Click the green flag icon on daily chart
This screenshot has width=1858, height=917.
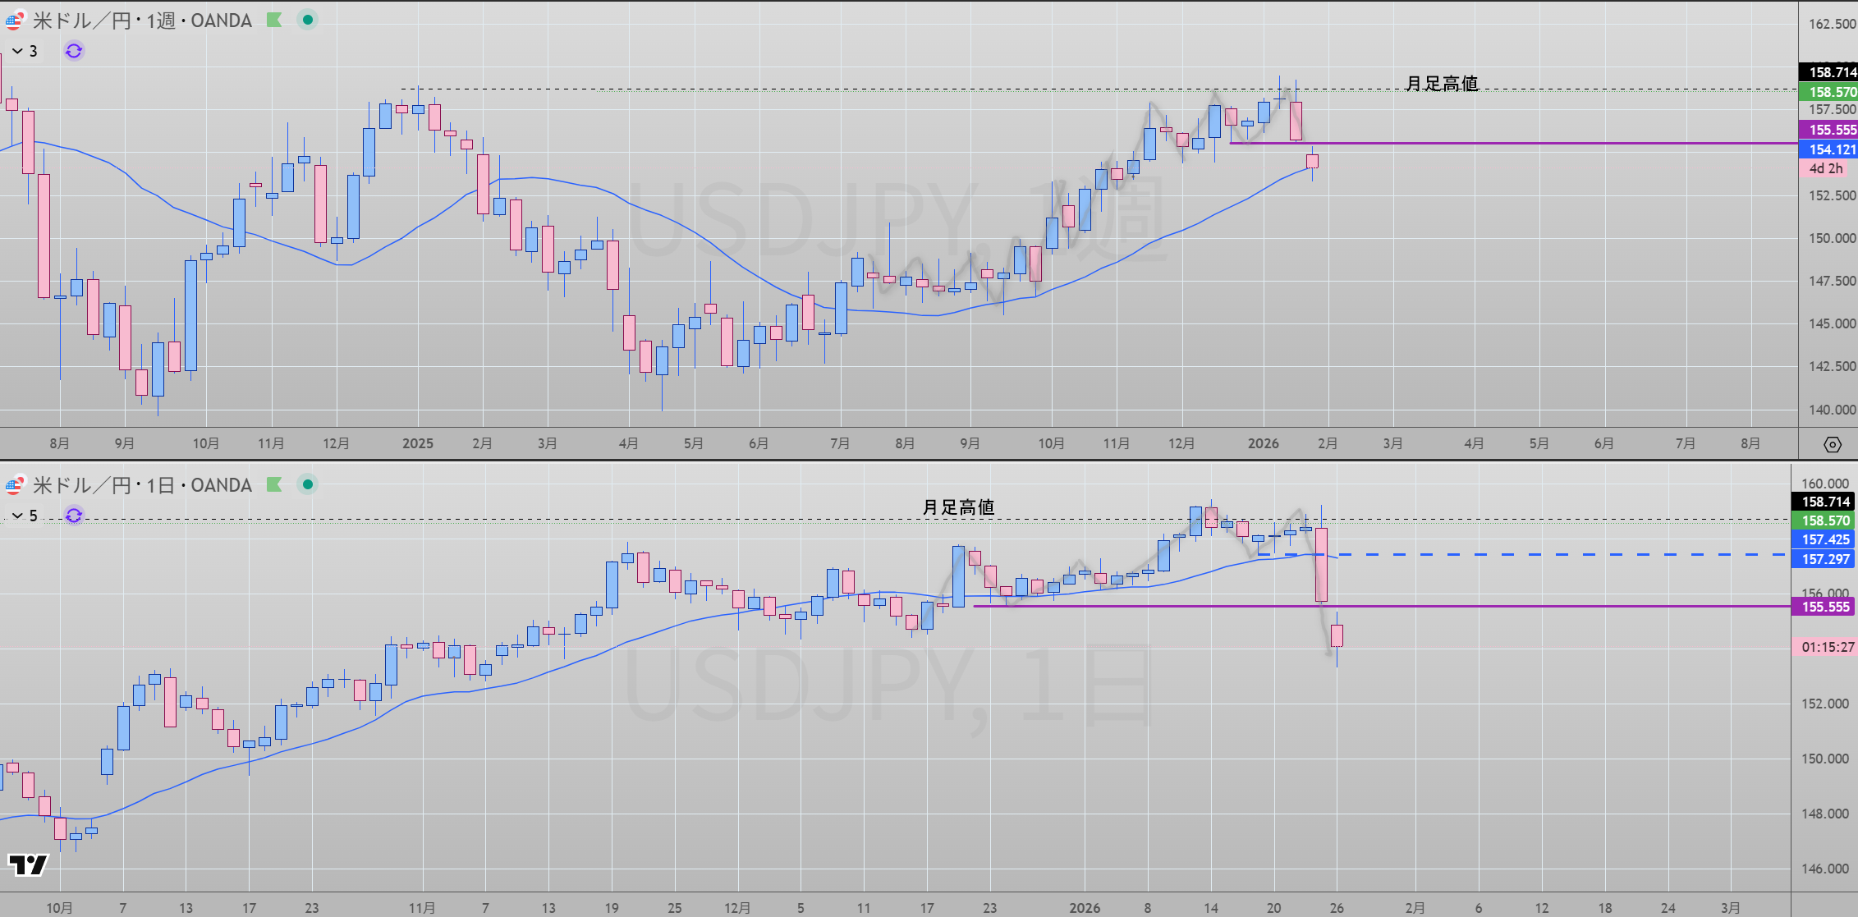pos(274,484)
